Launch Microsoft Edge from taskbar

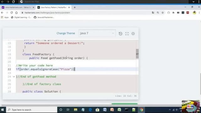pyautogui.click(x=90, y=110)
